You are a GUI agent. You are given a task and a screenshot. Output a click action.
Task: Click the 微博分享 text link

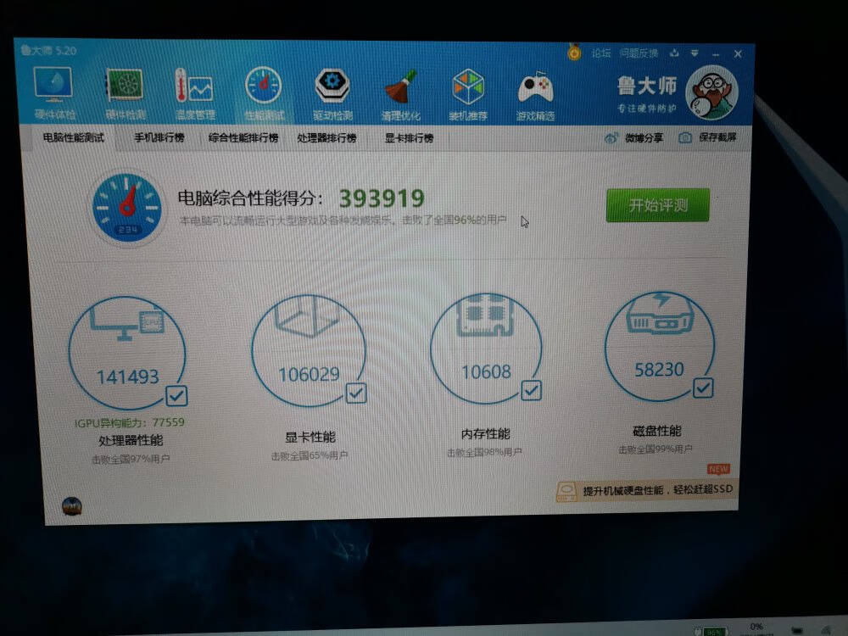click(644, 138)
